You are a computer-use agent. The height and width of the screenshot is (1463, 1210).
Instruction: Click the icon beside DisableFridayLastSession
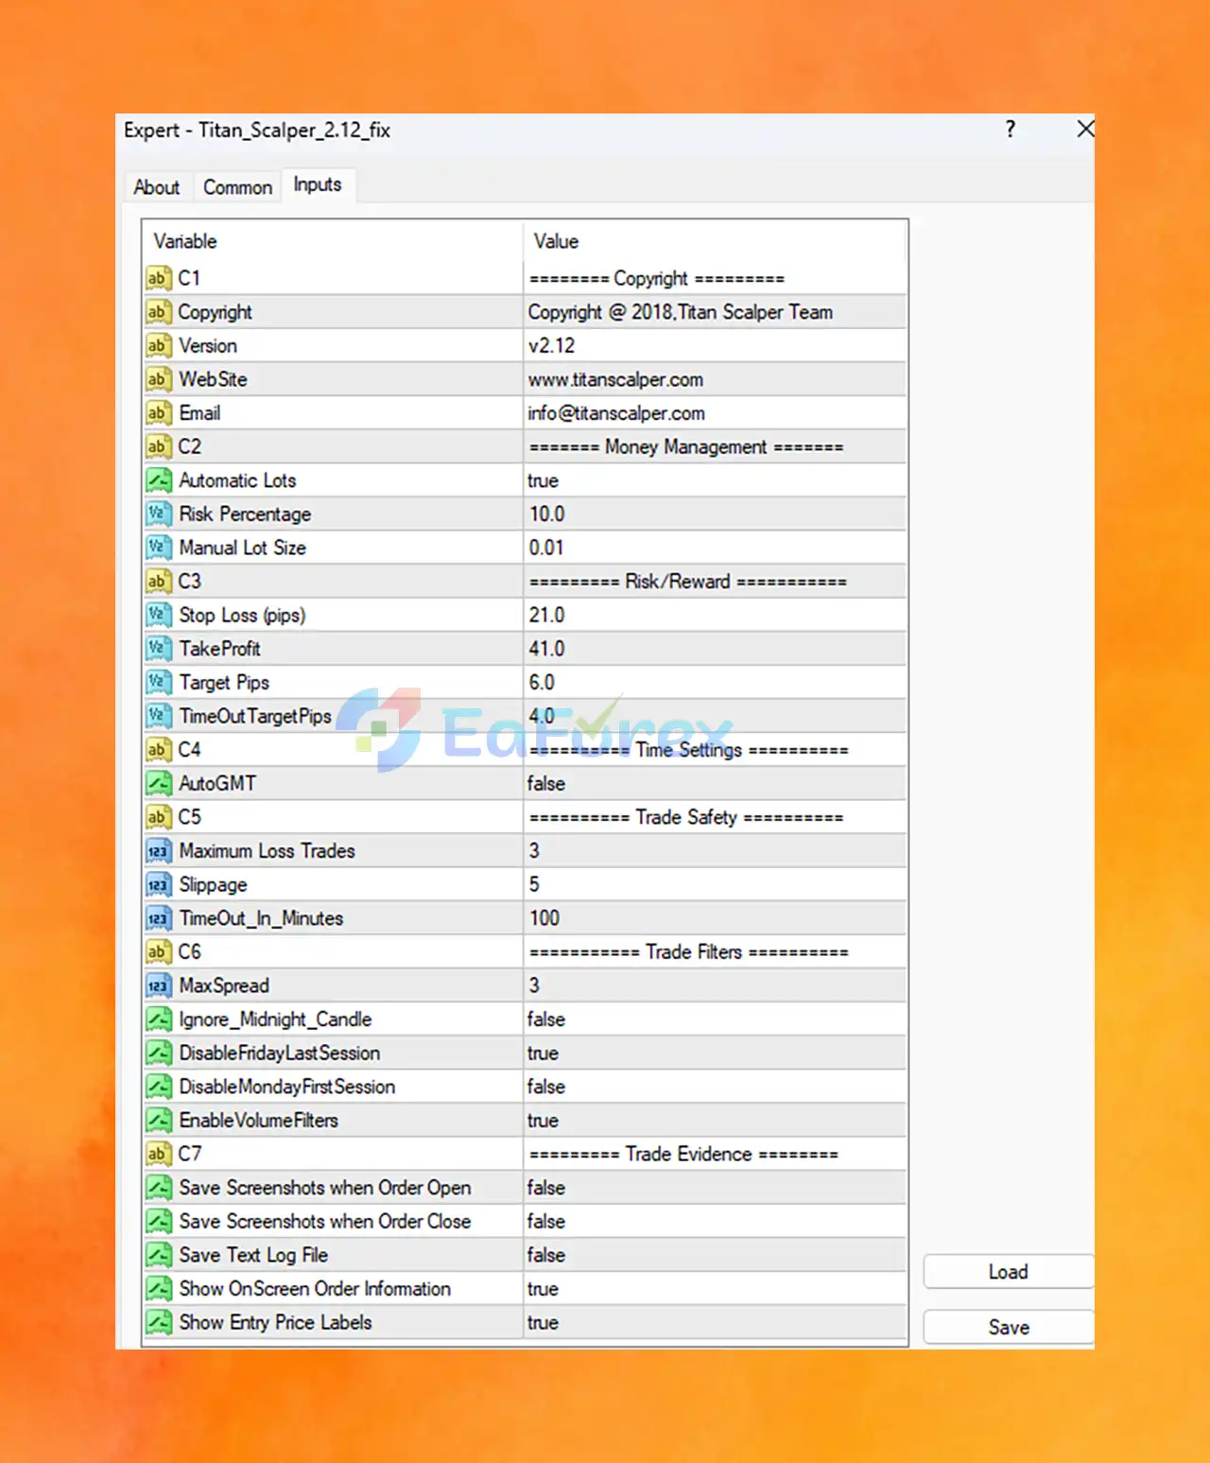[159, 1053]
